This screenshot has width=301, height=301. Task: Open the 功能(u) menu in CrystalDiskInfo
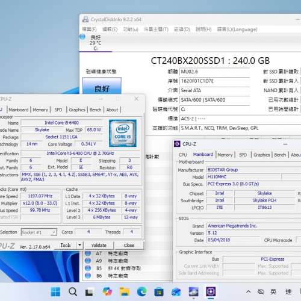tap(131, 29)
